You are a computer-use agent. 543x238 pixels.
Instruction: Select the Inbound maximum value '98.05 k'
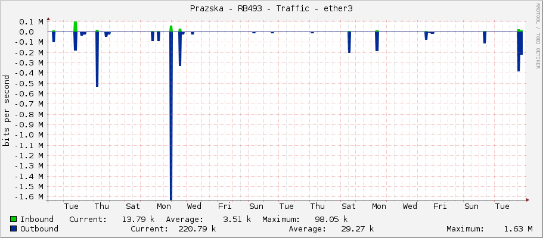pyautogui.click(x=331, y=219)
